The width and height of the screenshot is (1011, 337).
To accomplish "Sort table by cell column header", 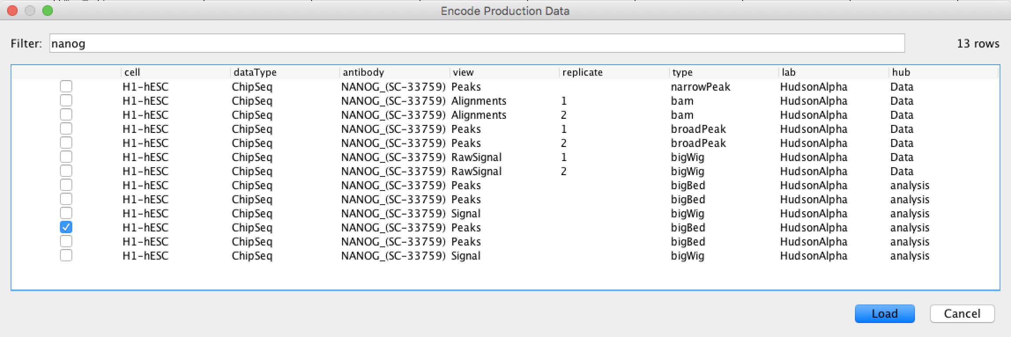I will [175, 72].
